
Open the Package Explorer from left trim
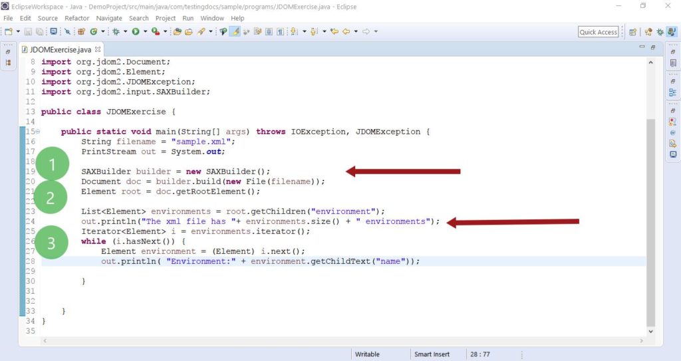coord(8,62)
